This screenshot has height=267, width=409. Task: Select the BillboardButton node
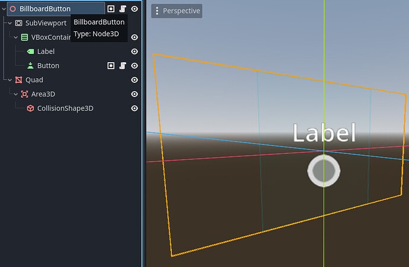45,9
